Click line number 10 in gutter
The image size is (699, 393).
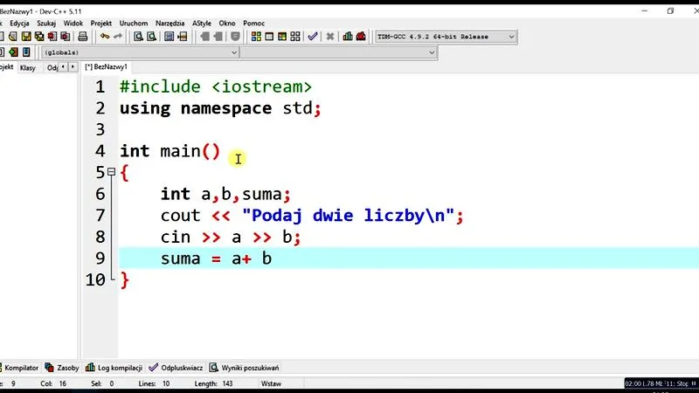point(95,279)
